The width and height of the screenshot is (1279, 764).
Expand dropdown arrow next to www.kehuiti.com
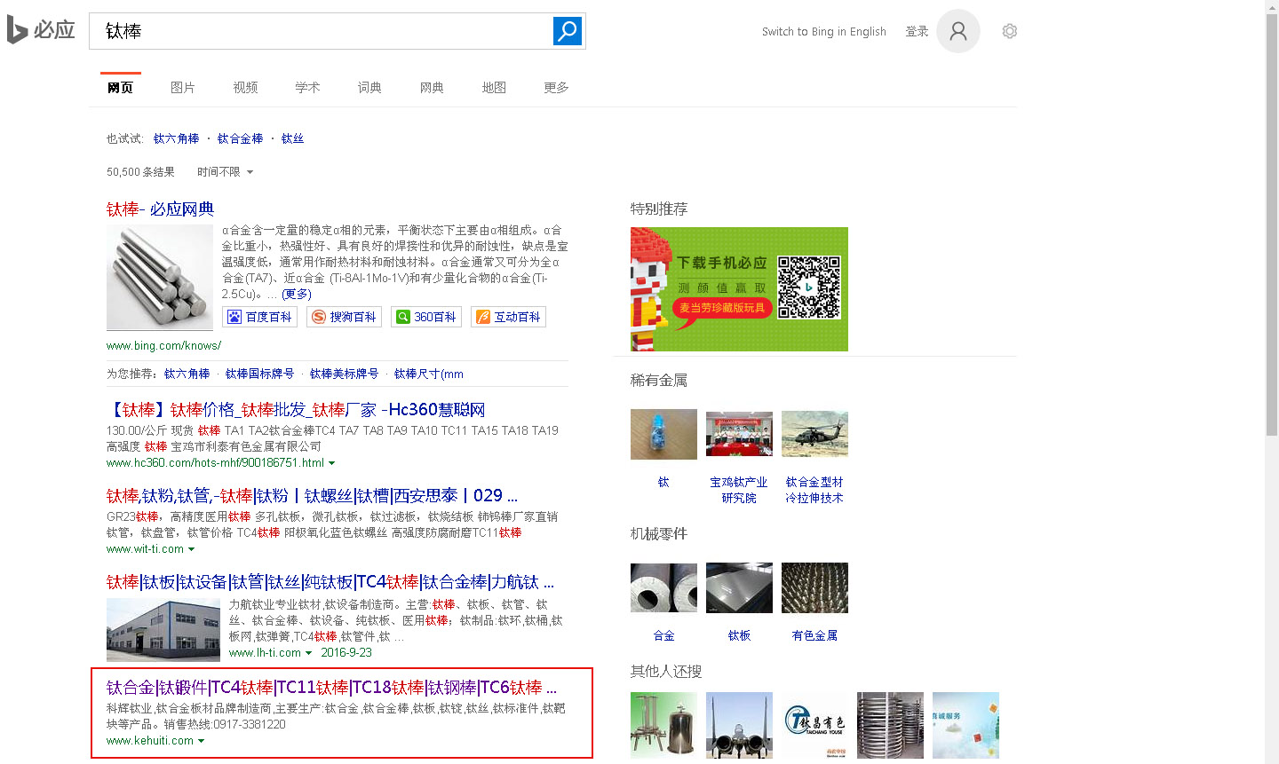pos(201,741)
